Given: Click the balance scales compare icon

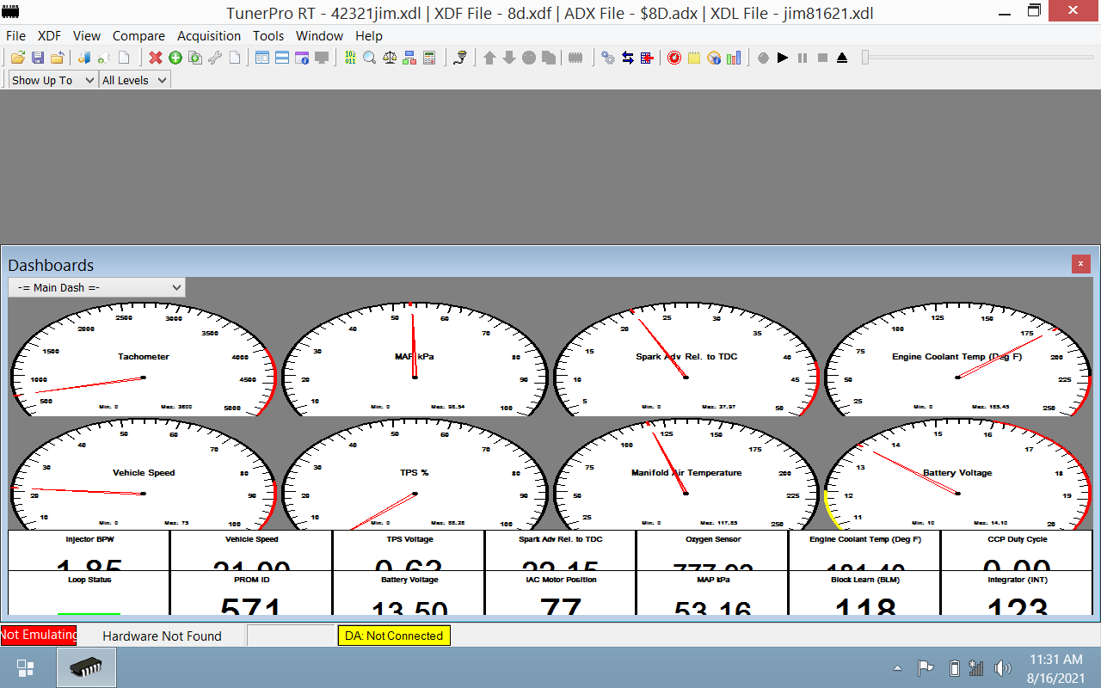Looking at the screenshot, I should click(x=390, y=58).
